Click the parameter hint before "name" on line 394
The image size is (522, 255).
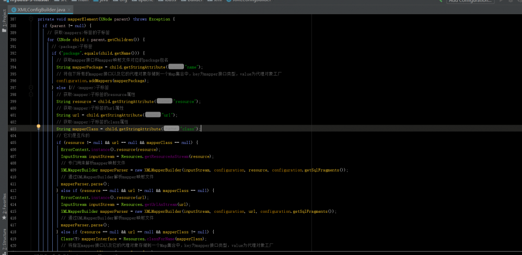pos(176,67)
